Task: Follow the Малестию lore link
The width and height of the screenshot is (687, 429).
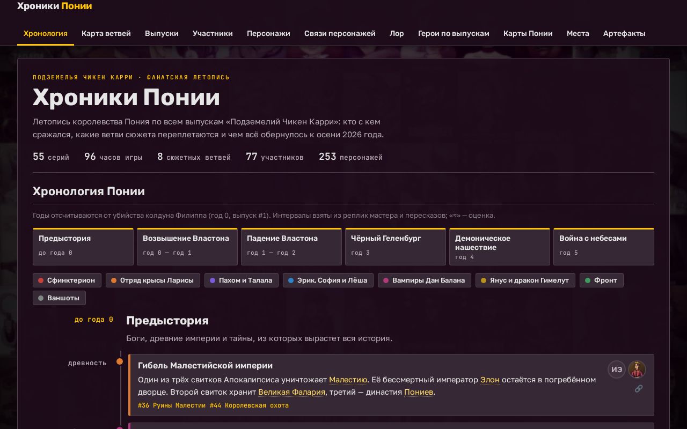Action: pyautogui.click(x=348, y=380)
